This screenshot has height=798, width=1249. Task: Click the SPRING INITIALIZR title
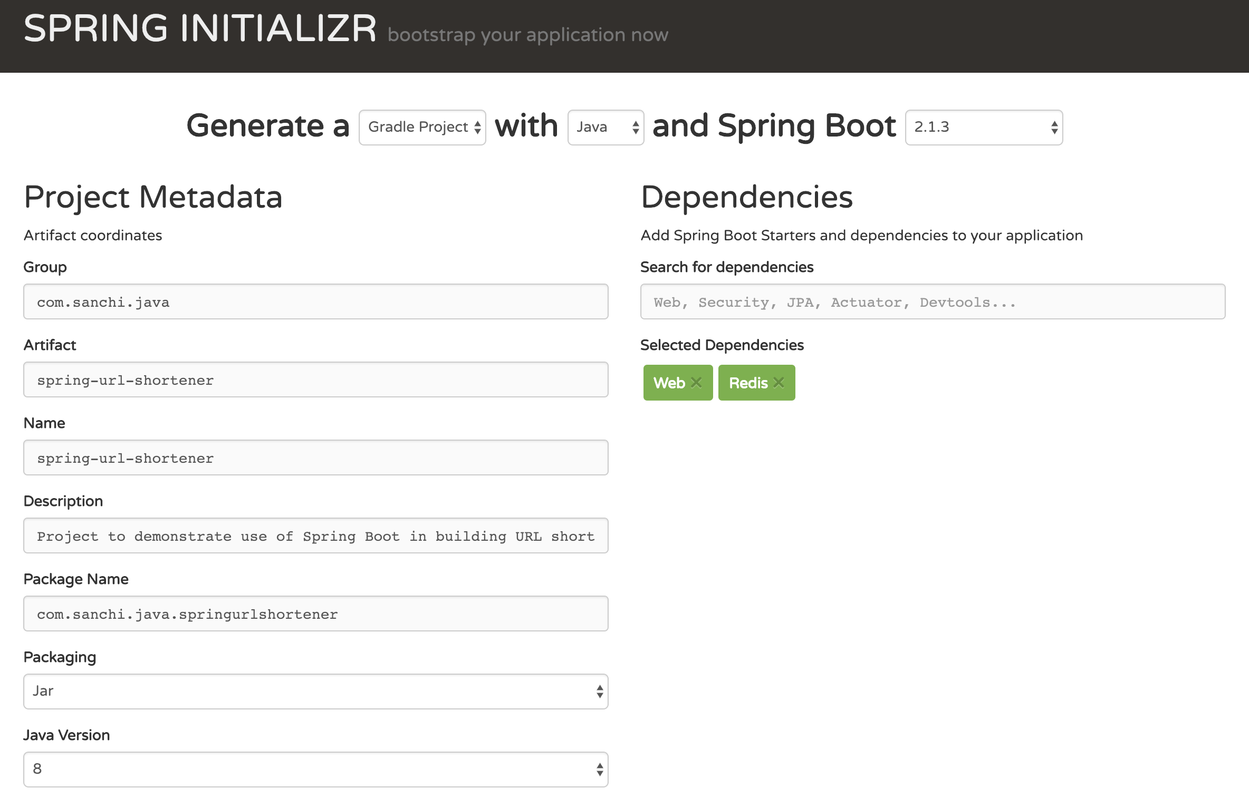click(200, 28)
